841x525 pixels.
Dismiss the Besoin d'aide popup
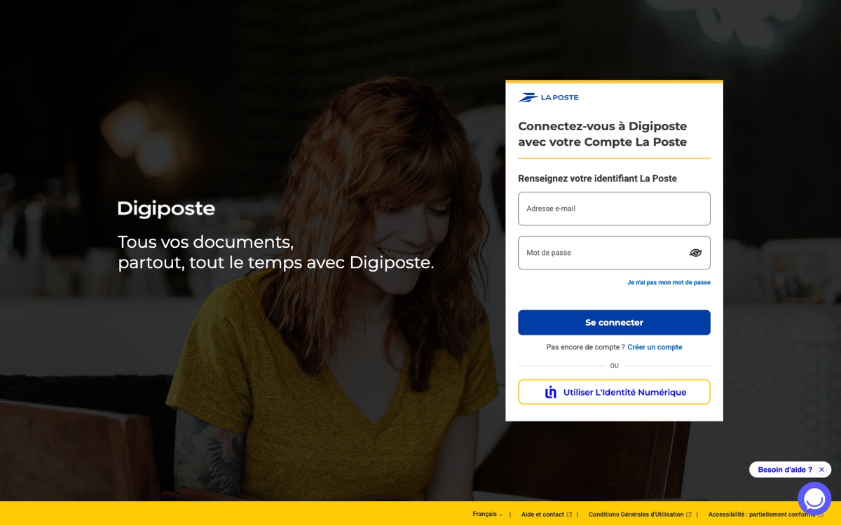click(821, 470)
